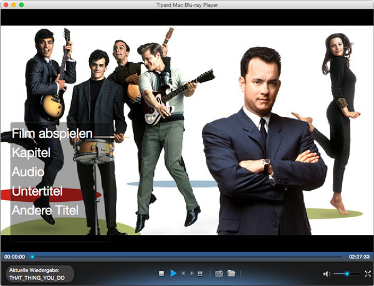
Task: Seek along the playback progress bar
Action: (x=187, y=257)
